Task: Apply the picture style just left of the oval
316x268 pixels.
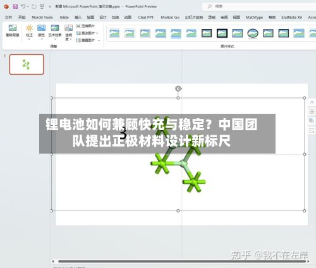Action: (238, 33)
